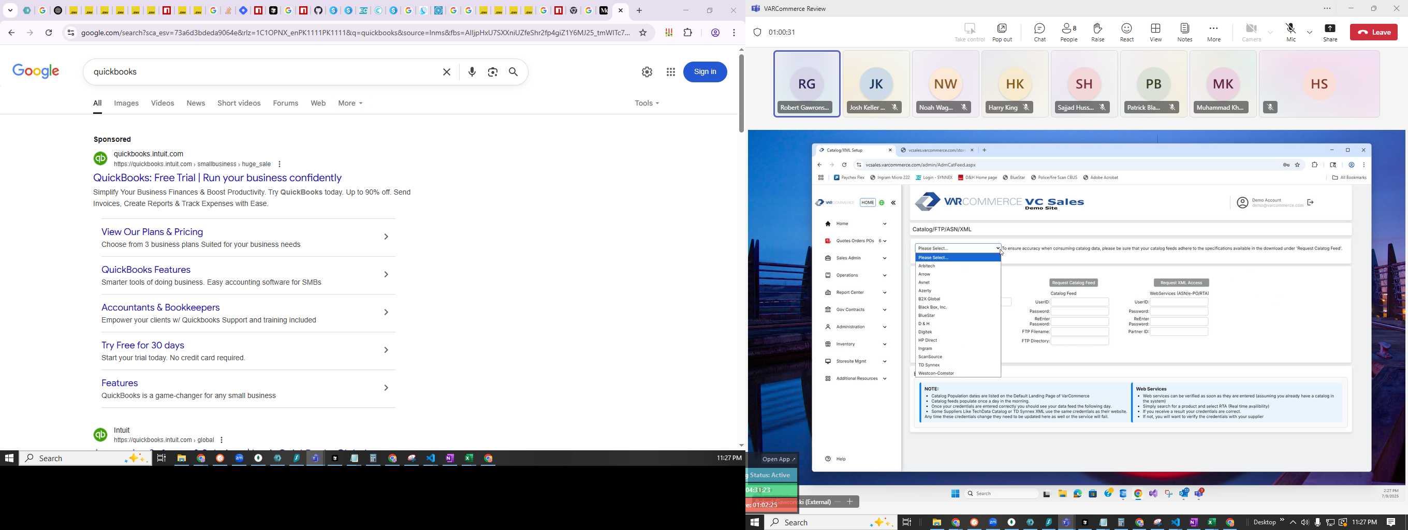Bookmark this tab with the star icon

pyautogui.click(x=643, y=33)
